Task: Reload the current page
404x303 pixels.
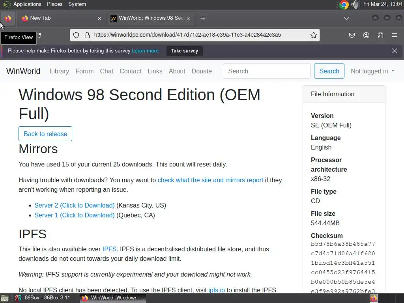Action: [x=38, y=35]
